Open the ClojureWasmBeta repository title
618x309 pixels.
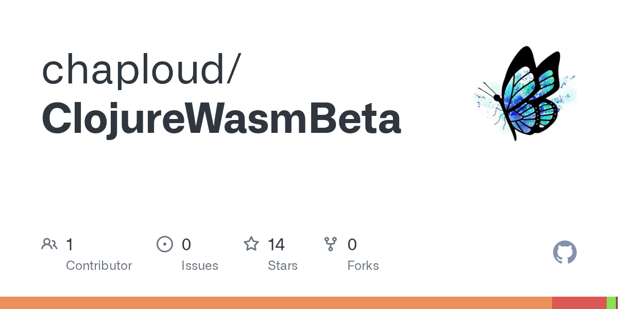221,119
